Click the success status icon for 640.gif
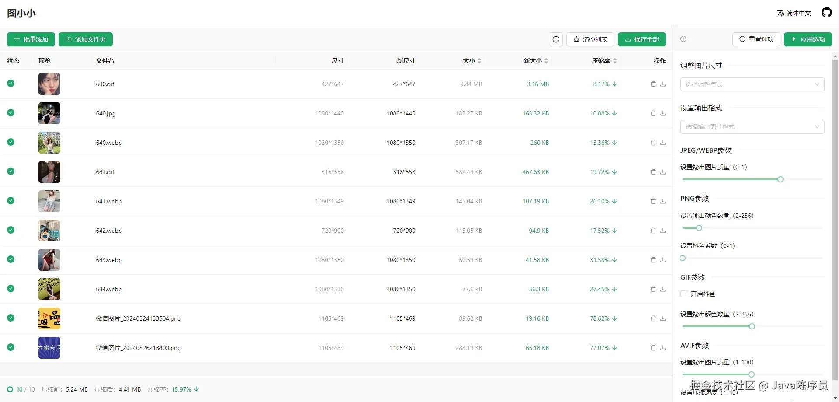 click(x=10, y=83)
